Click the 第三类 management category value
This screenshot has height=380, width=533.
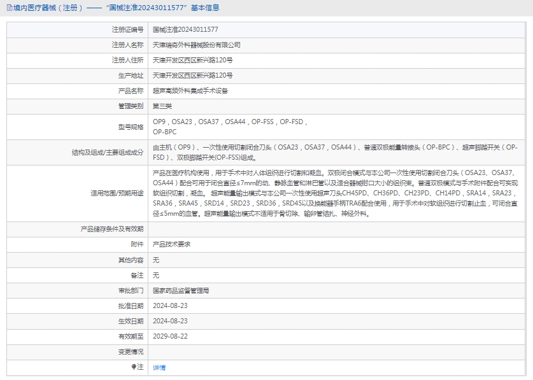162,106
